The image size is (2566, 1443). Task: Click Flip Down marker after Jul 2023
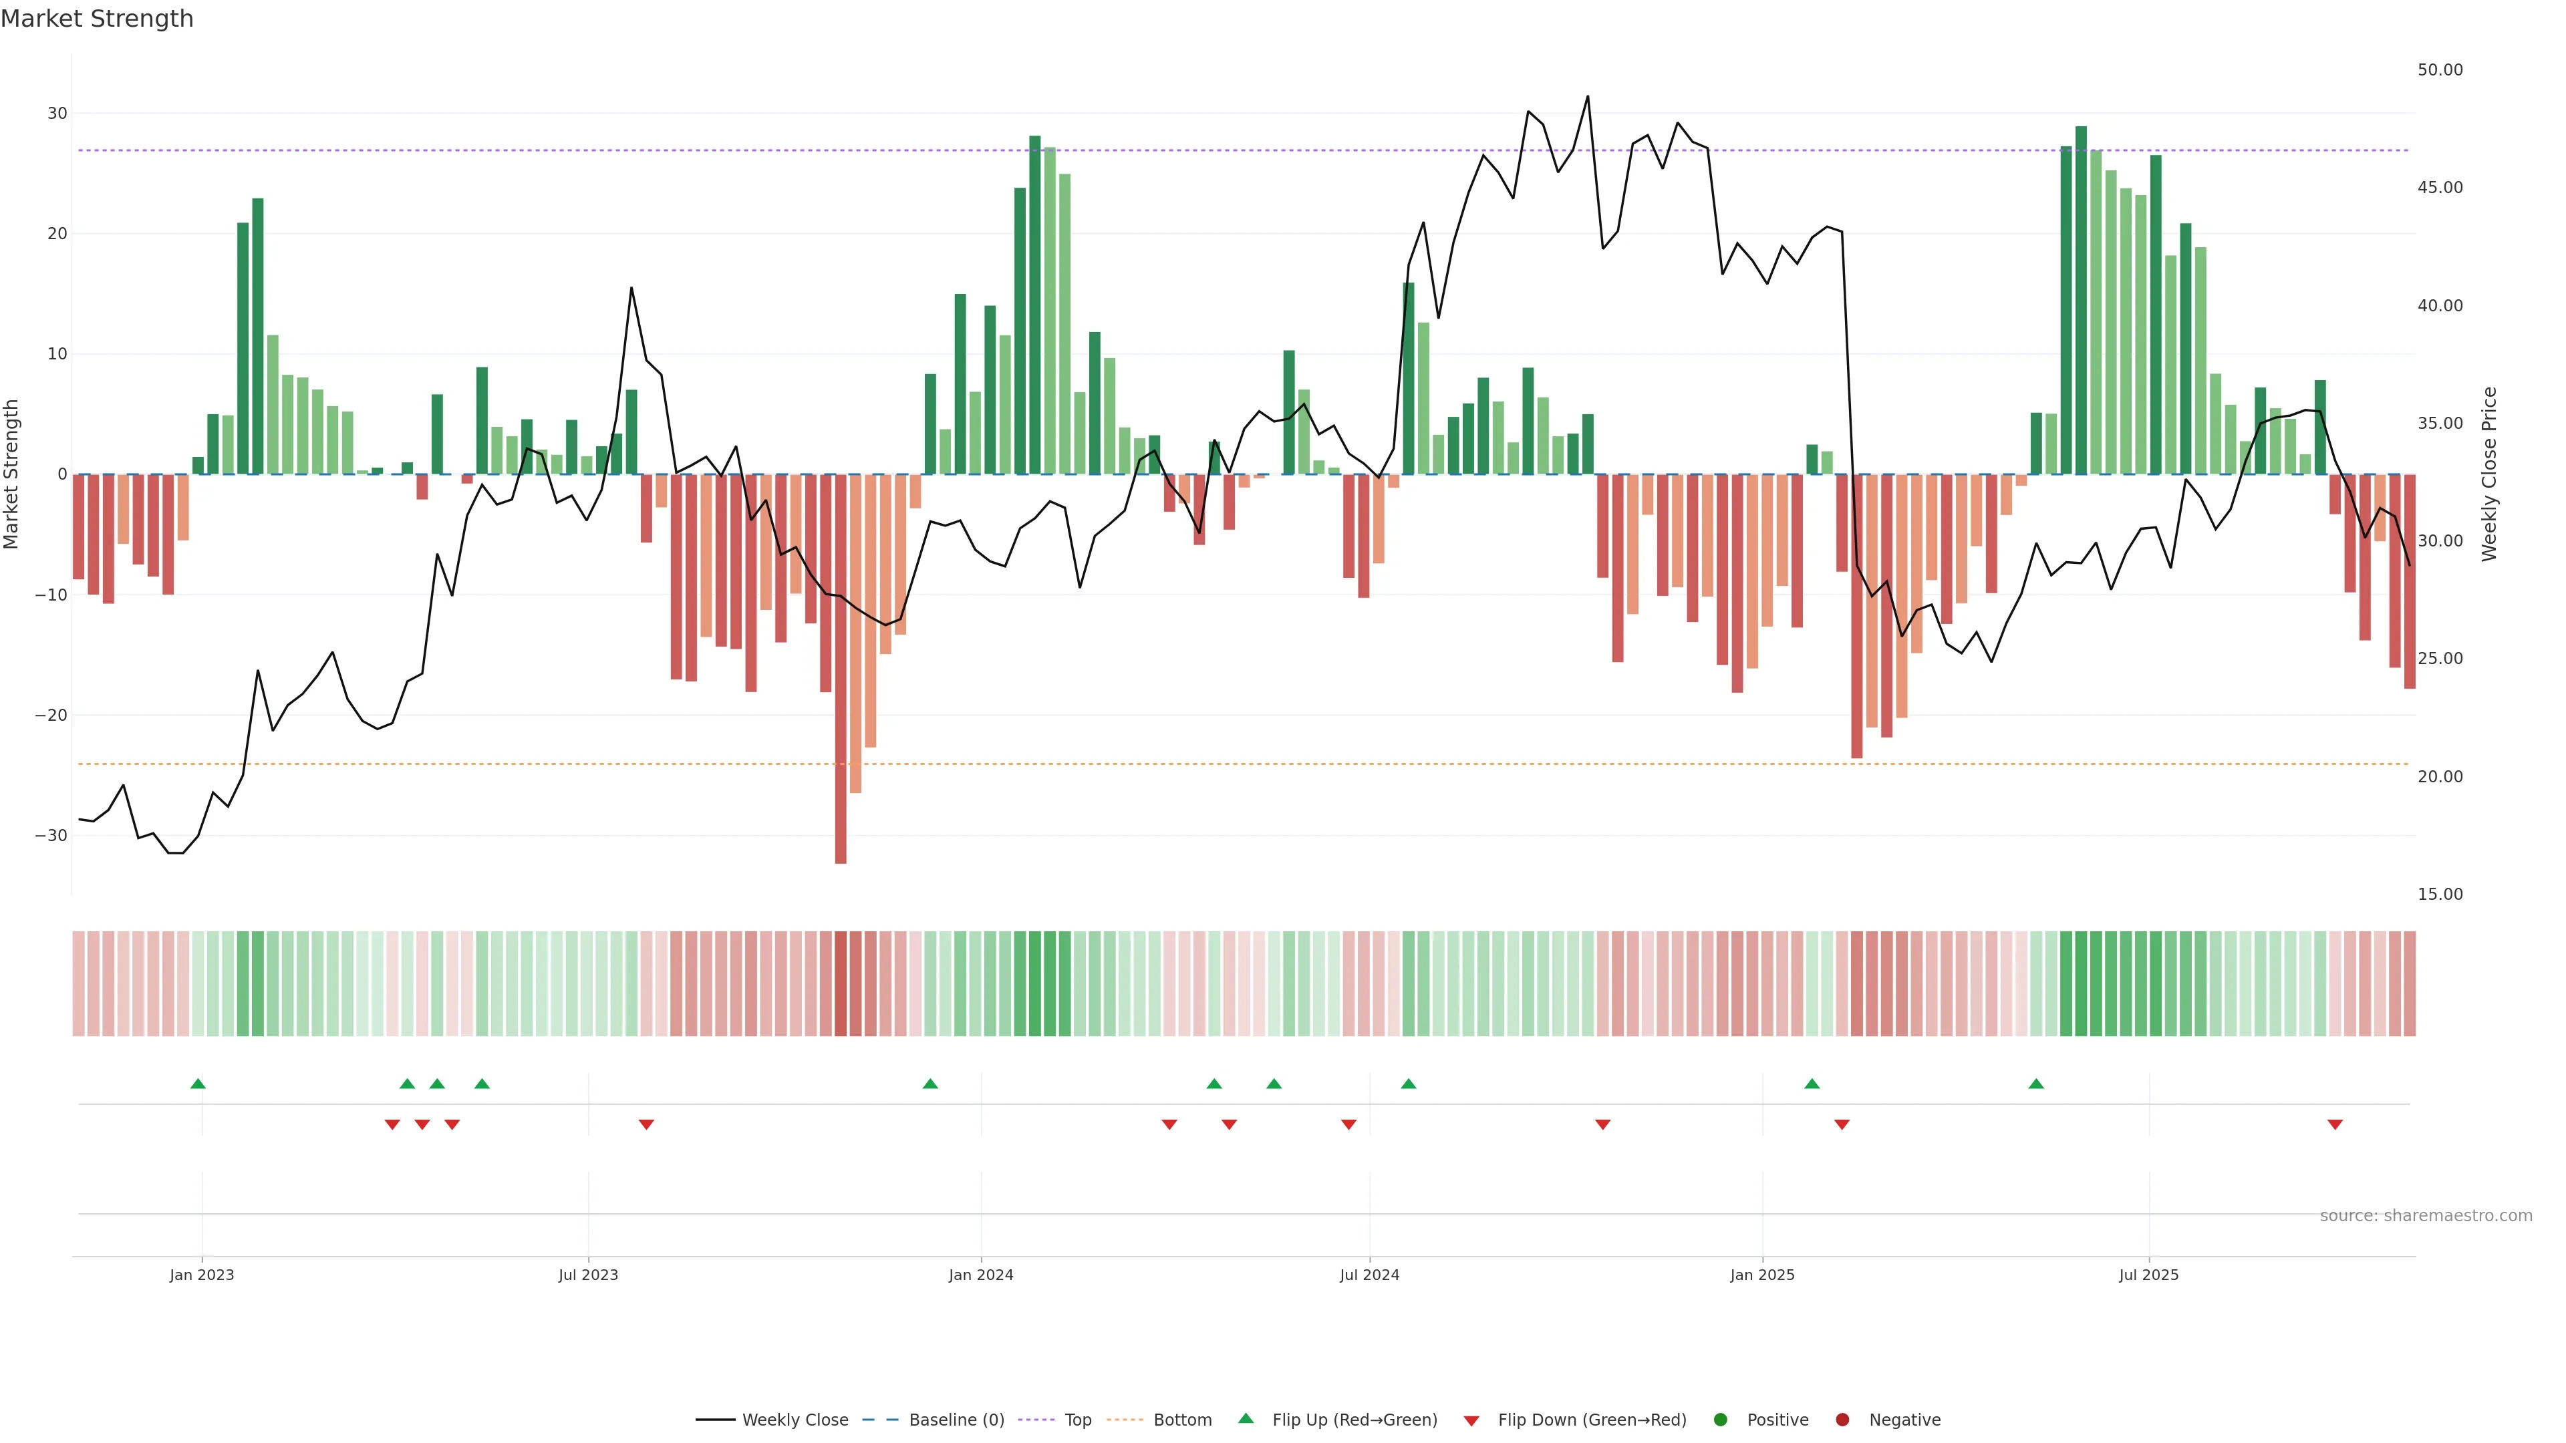coord(646,1124)
